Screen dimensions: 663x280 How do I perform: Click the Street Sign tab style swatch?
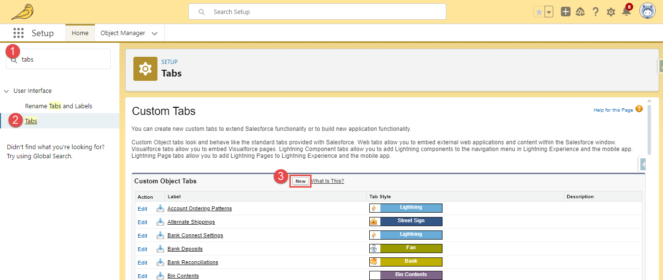click(x=406, y=221)
